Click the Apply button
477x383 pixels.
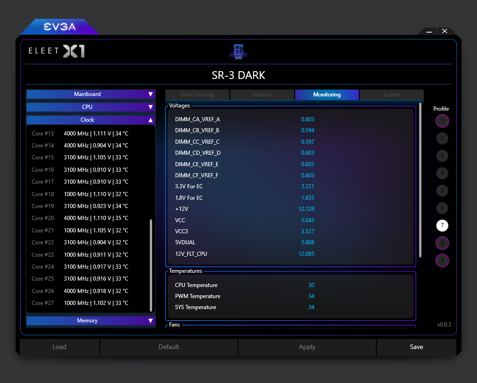[307, 347]
